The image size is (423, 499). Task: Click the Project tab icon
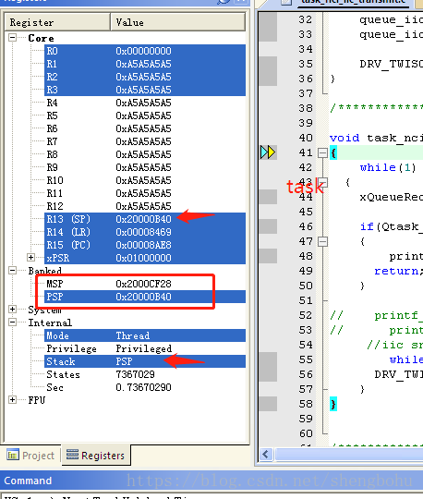click(12, 456)
